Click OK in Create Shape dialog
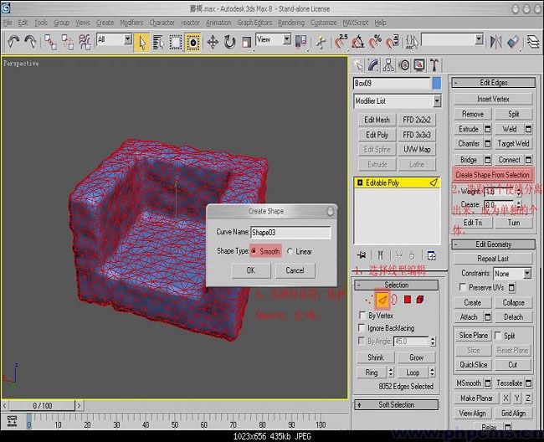 click(x=251, y=270)
